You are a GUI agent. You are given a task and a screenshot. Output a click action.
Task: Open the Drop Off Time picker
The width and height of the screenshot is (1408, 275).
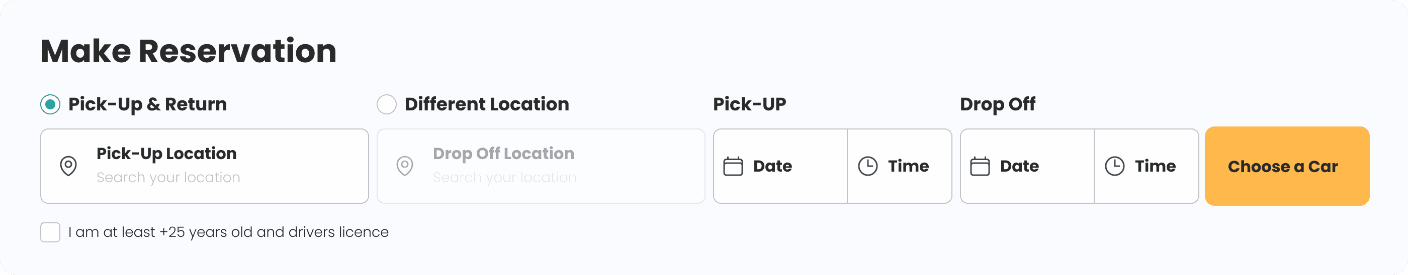tap(1155, 166)
